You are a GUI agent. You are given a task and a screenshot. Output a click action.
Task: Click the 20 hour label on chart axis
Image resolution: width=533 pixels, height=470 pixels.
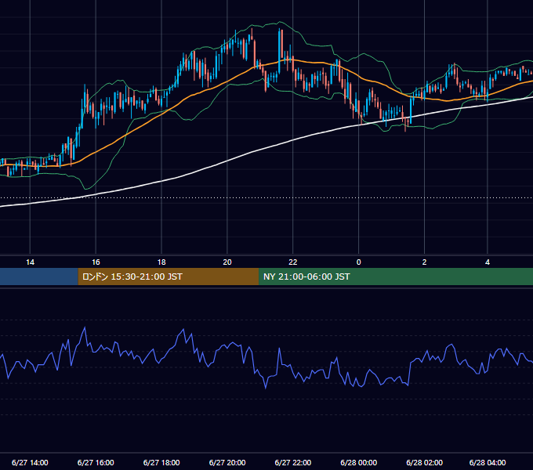tap(227, 262)
